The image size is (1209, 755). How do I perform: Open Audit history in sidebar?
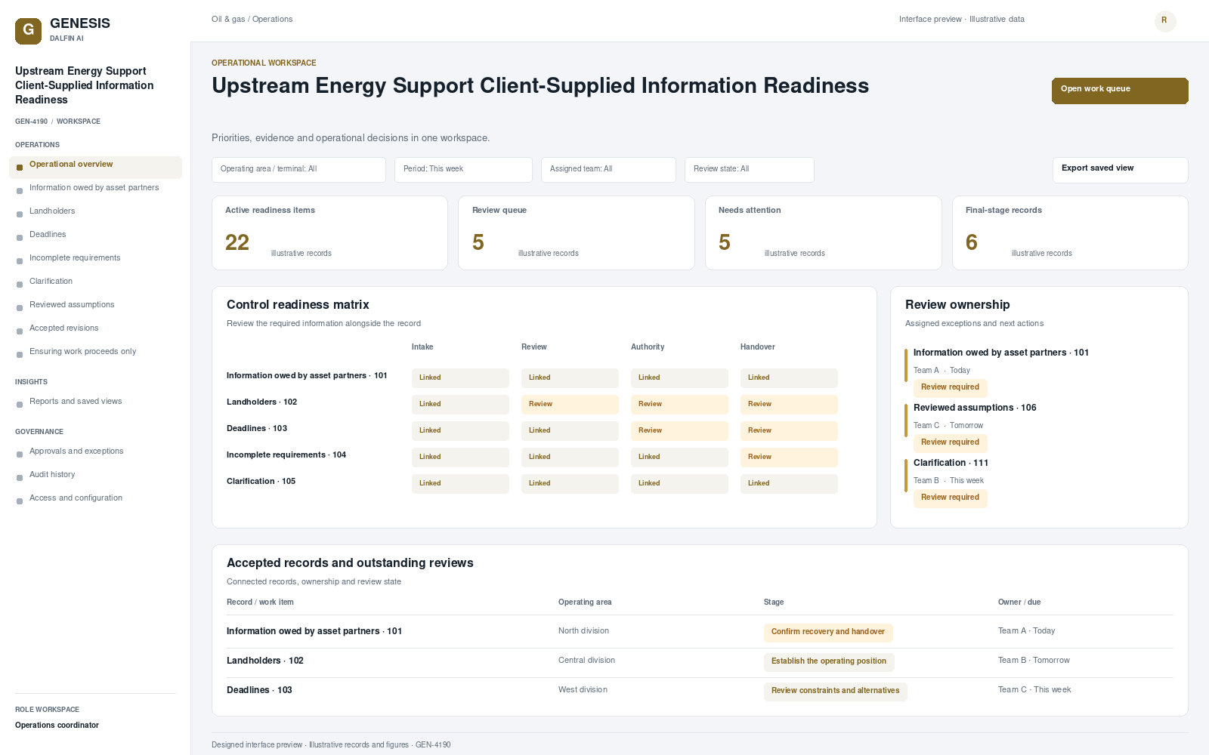tap(95, 475)
